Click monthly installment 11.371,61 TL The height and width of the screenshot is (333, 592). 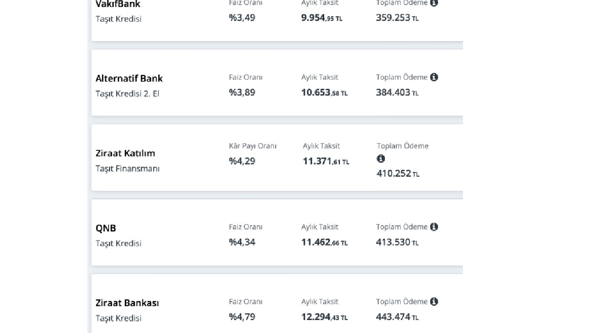(326, 161)
